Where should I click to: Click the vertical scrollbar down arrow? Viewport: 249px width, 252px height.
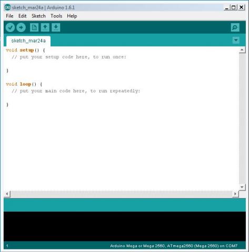242,187
